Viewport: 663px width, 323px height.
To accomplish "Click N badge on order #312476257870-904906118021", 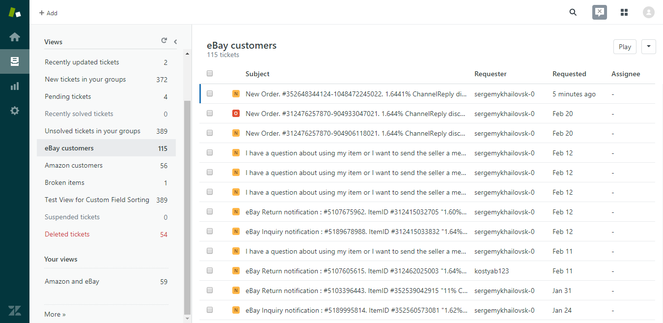I will 236,133.
